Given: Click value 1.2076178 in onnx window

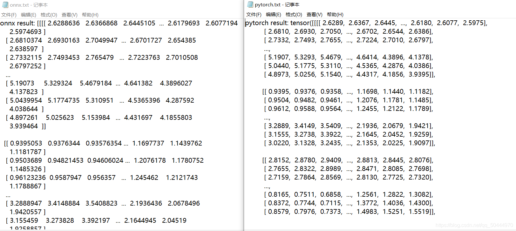Looking at the screenshot, I should [150, 160].
